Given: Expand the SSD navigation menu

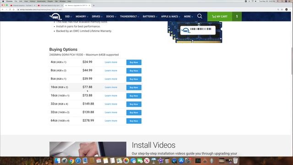Looking at the screenshot, I should (x=68, y=16).
